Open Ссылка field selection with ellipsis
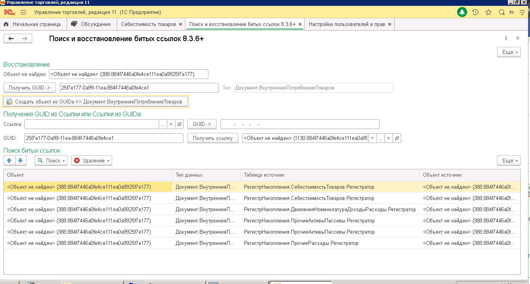 point(163,124)
